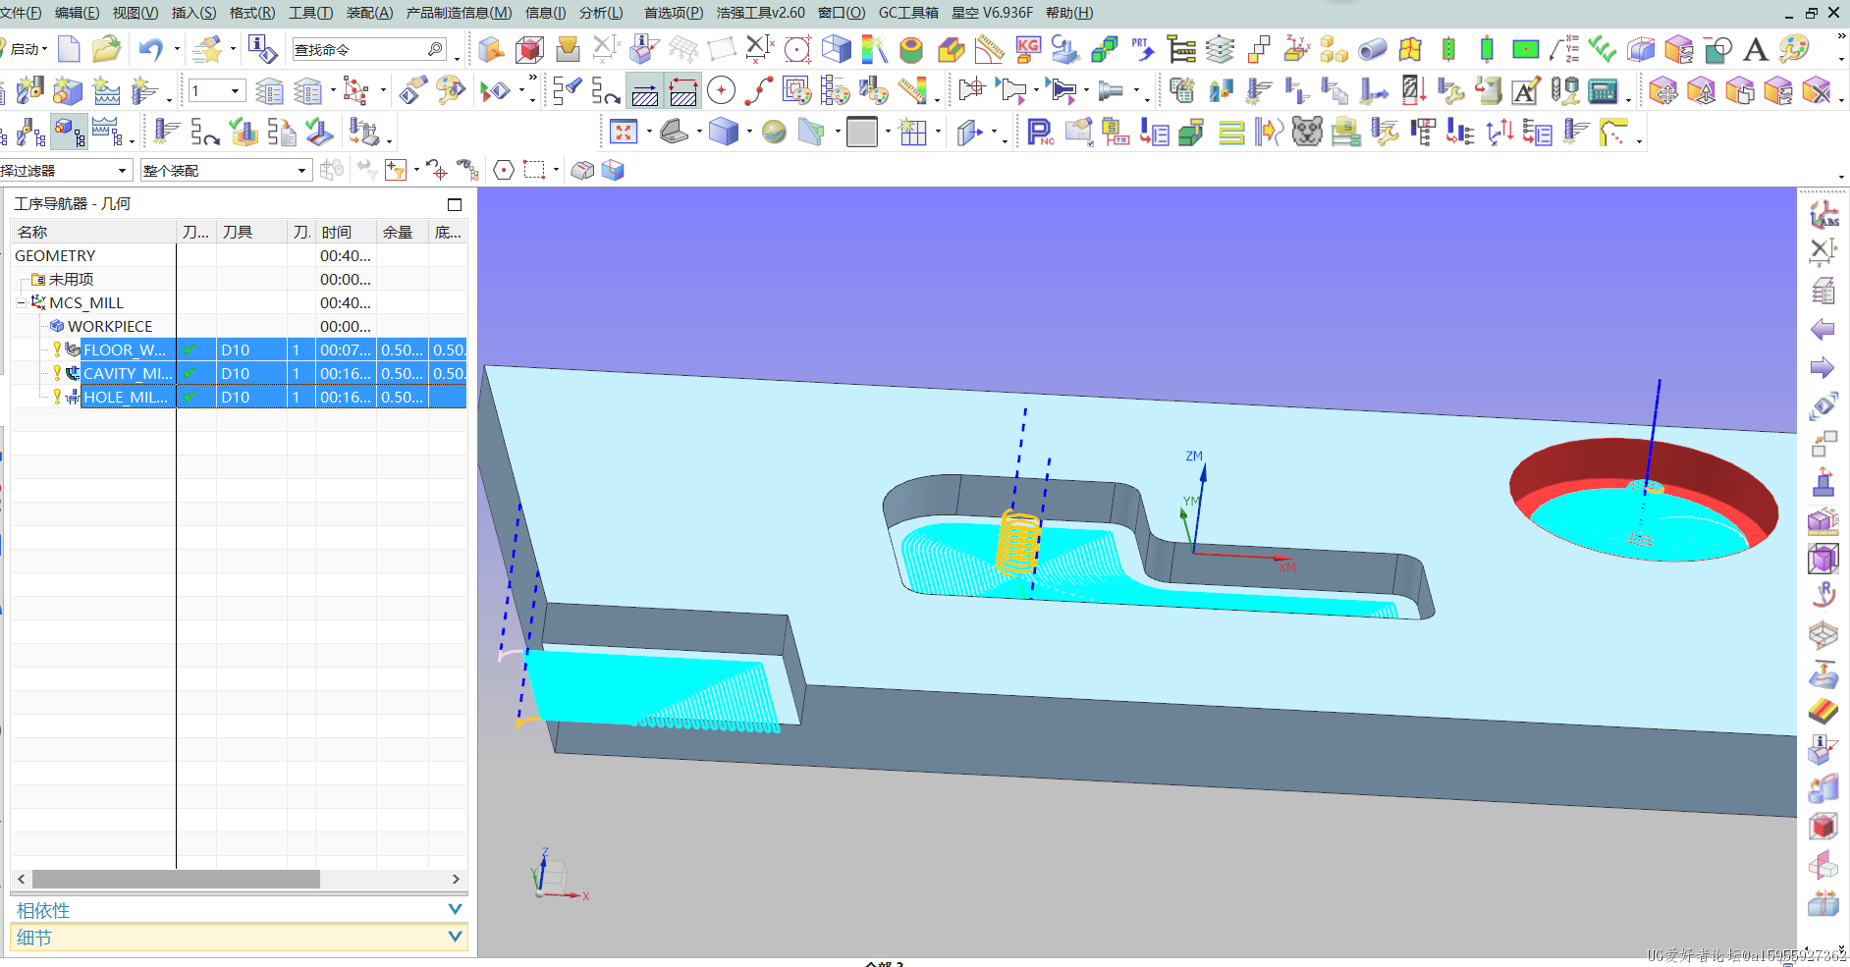Open the 插入(S) menu

193,13
